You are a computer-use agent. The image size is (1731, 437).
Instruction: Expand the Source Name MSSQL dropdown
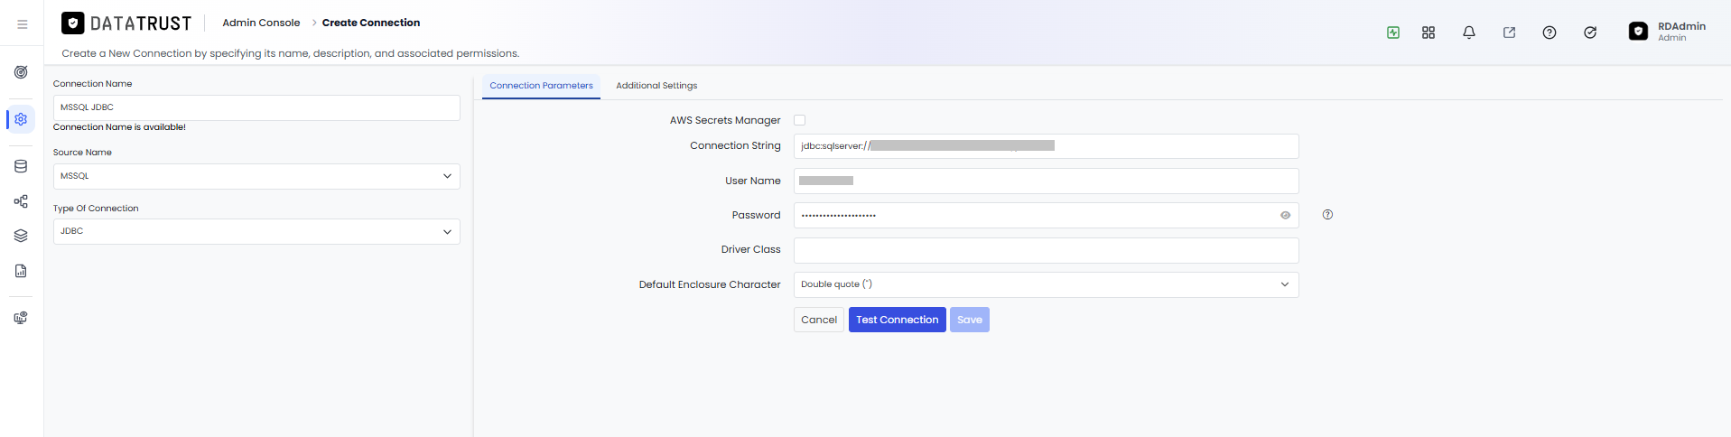(x=256, y=176)
